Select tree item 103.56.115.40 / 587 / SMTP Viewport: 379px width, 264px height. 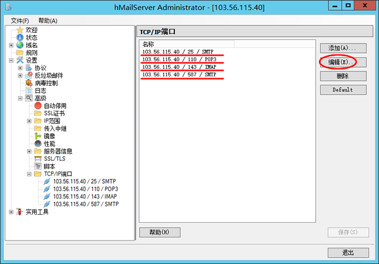coord(86,204)
